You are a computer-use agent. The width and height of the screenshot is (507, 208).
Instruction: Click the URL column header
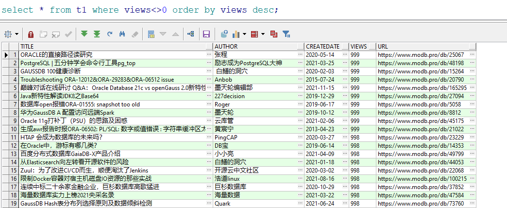426,47
